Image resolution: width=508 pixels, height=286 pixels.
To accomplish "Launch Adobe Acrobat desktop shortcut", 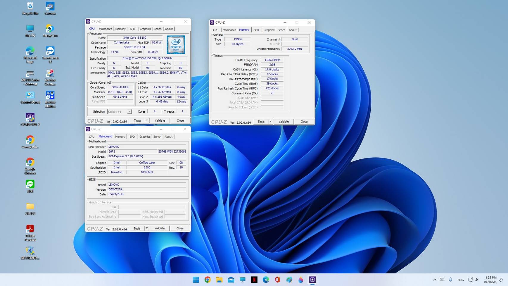I will pos(30,233).
